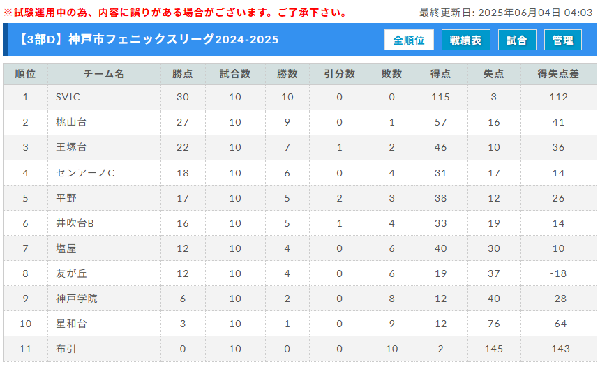Select team 塩屋 in the table
The image size is (607, 369).
coord(66,248)
